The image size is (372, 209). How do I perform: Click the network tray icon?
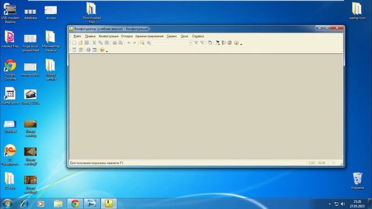tap(336, 204)
